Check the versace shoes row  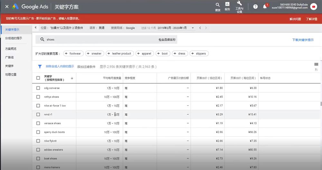(x=38, y=123)
